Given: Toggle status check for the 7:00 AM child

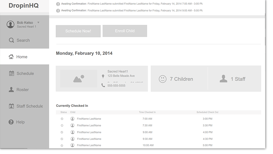Looking at the screenshot, I should tap(62, 119).
